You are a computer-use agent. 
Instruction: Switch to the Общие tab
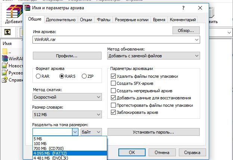coord(35,19)
